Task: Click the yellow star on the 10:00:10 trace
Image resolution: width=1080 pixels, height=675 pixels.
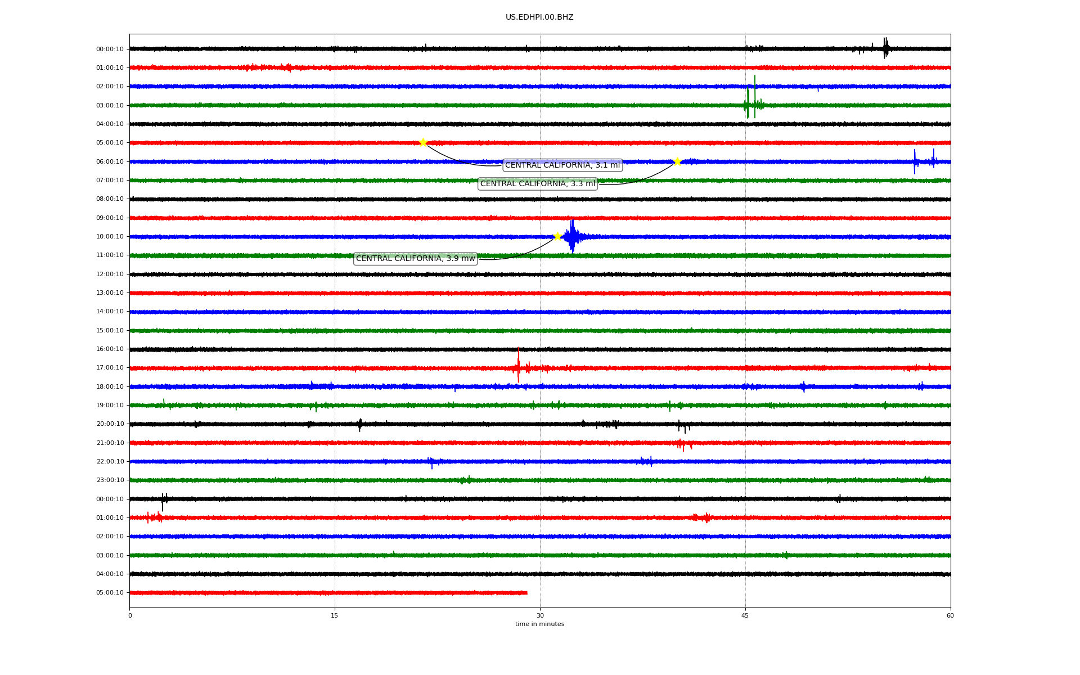Action: point(557,236)
